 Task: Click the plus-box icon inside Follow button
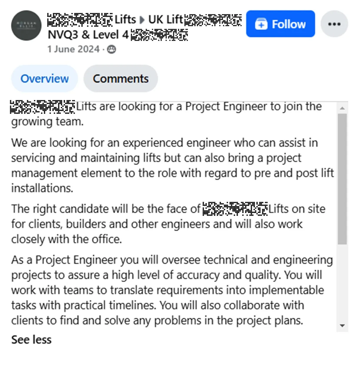(x=261, y=24)
